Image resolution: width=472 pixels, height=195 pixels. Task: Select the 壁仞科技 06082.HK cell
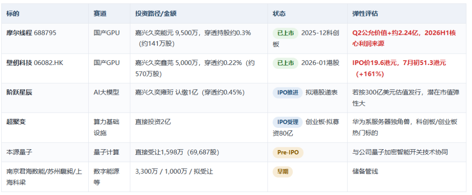(45, 68)
